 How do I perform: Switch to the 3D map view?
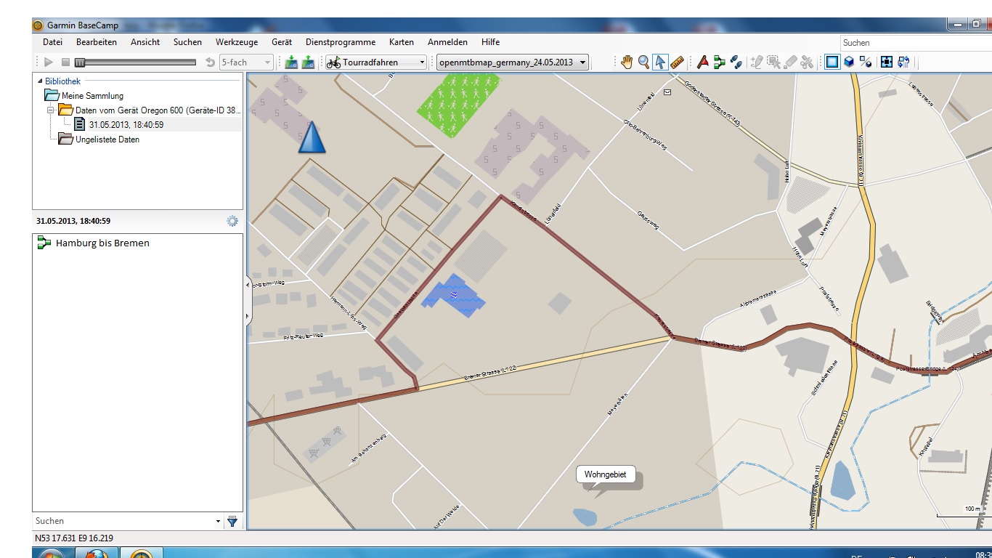pyautogui.click(x=848, y=62)
